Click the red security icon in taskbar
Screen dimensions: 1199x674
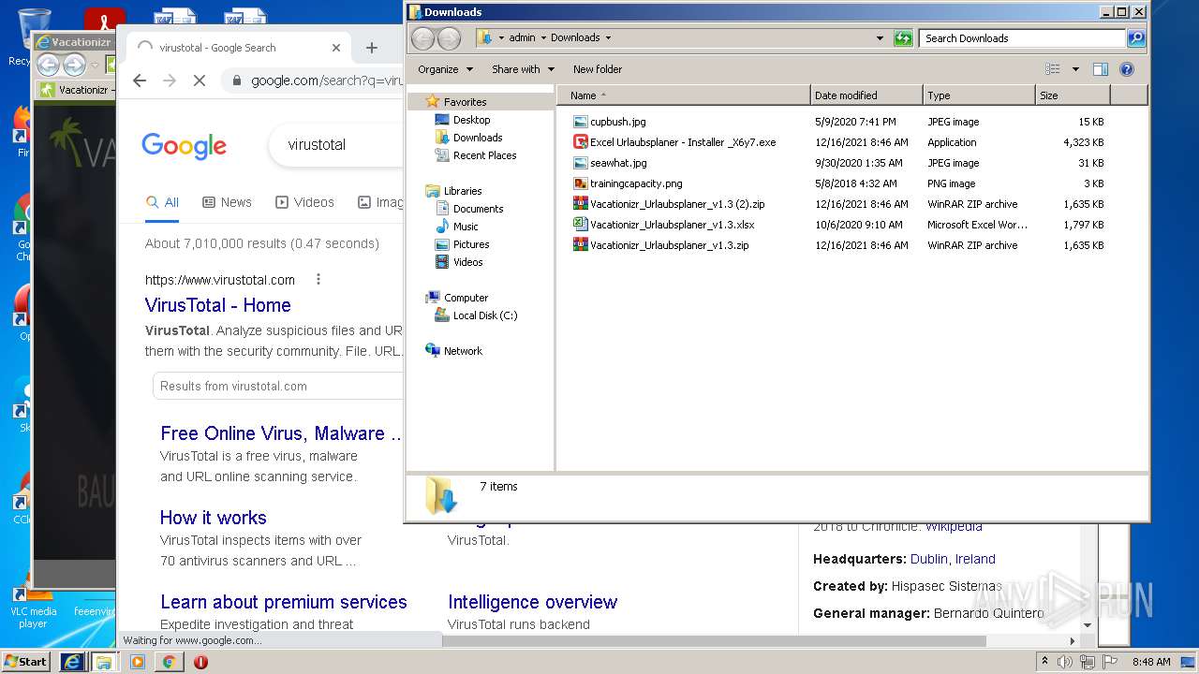pos(200,662)
